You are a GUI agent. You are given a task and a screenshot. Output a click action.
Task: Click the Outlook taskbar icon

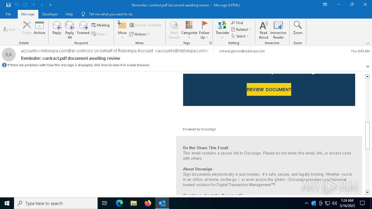(x=162, y=203)
